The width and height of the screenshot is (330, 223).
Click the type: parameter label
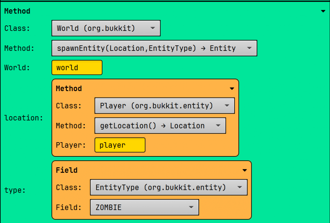coord(15,190)
